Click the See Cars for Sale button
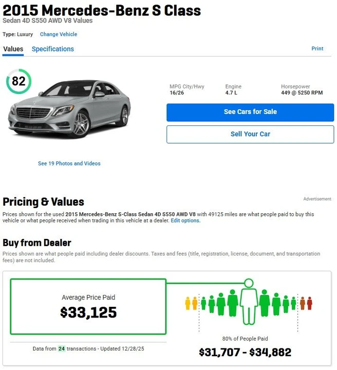The image size is (337, 370). (250, 113)
